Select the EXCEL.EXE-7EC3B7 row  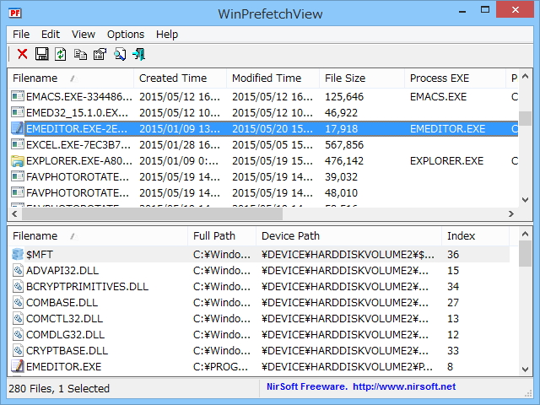263,144
